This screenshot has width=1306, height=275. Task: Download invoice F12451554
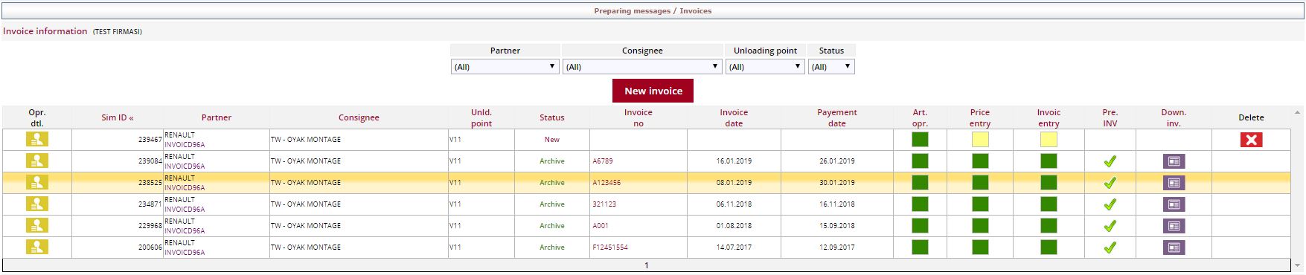pyautogui.click(x=1174, y=247)
